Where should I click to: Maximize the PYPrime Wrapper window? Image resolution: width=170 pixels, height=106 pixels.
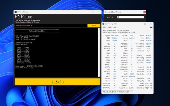[92, 12]
